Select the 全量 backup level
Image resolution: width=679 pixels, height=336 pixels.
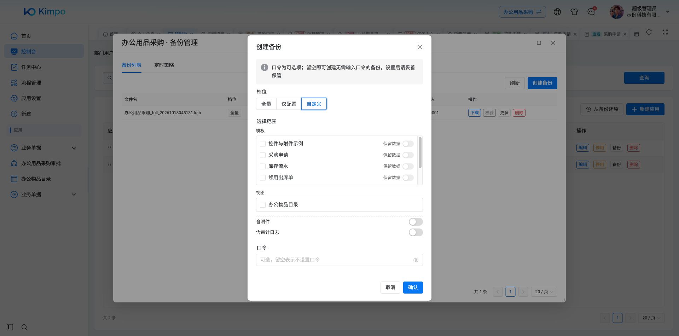coord(266,104)
